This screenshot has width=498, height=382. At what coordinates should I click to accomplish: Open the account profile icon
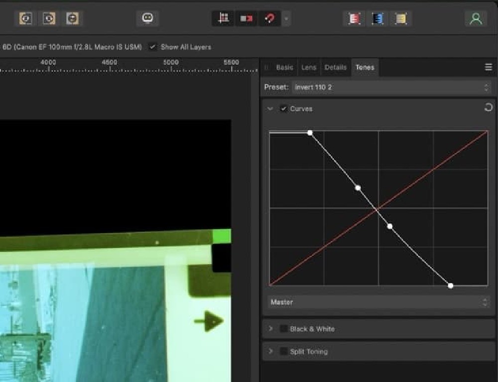pos(476,19)
